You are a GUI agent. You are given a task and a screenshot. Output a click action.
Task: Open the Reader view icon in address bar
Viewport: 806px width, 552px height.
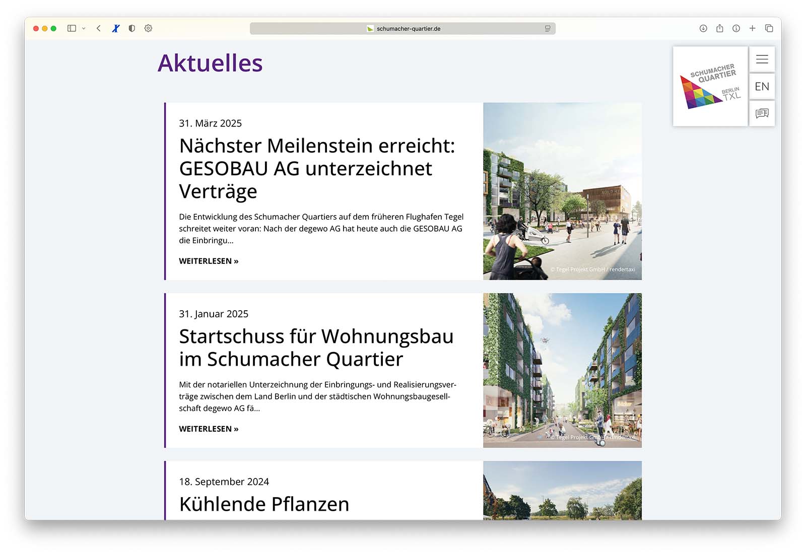[548, 29]
